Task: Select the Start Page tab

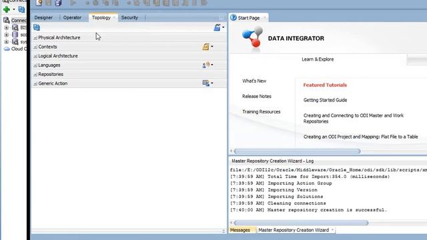Action: pos(249,18)
